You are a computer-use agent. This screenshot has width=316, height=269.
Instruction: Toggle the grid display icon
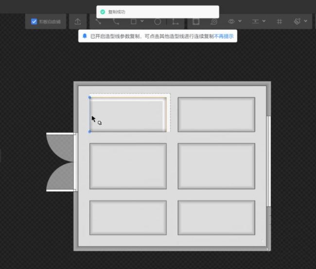click(279, 22)
